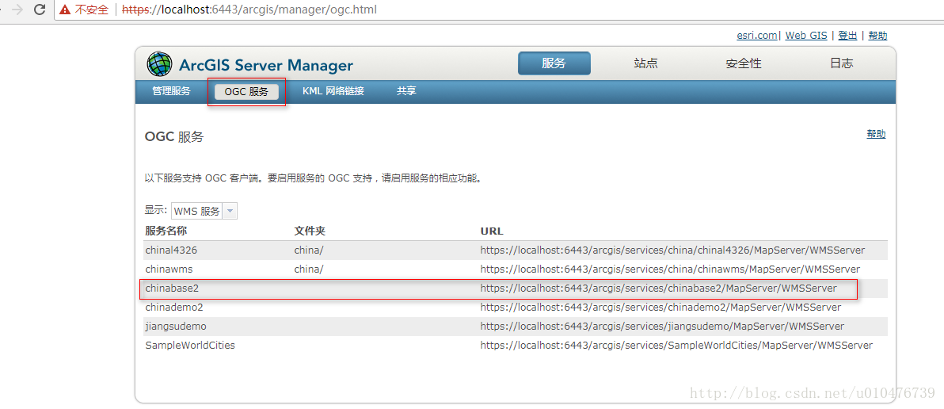944x409 pixels.
Task: Click the top-right 帮助 link
Action: click(x=877, y=36)
